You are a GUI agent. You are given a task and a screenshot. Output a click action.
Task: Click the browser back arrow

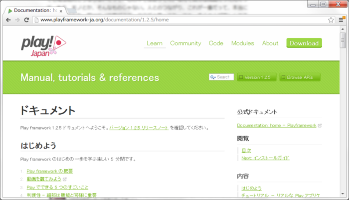click(x=8, y=20)
